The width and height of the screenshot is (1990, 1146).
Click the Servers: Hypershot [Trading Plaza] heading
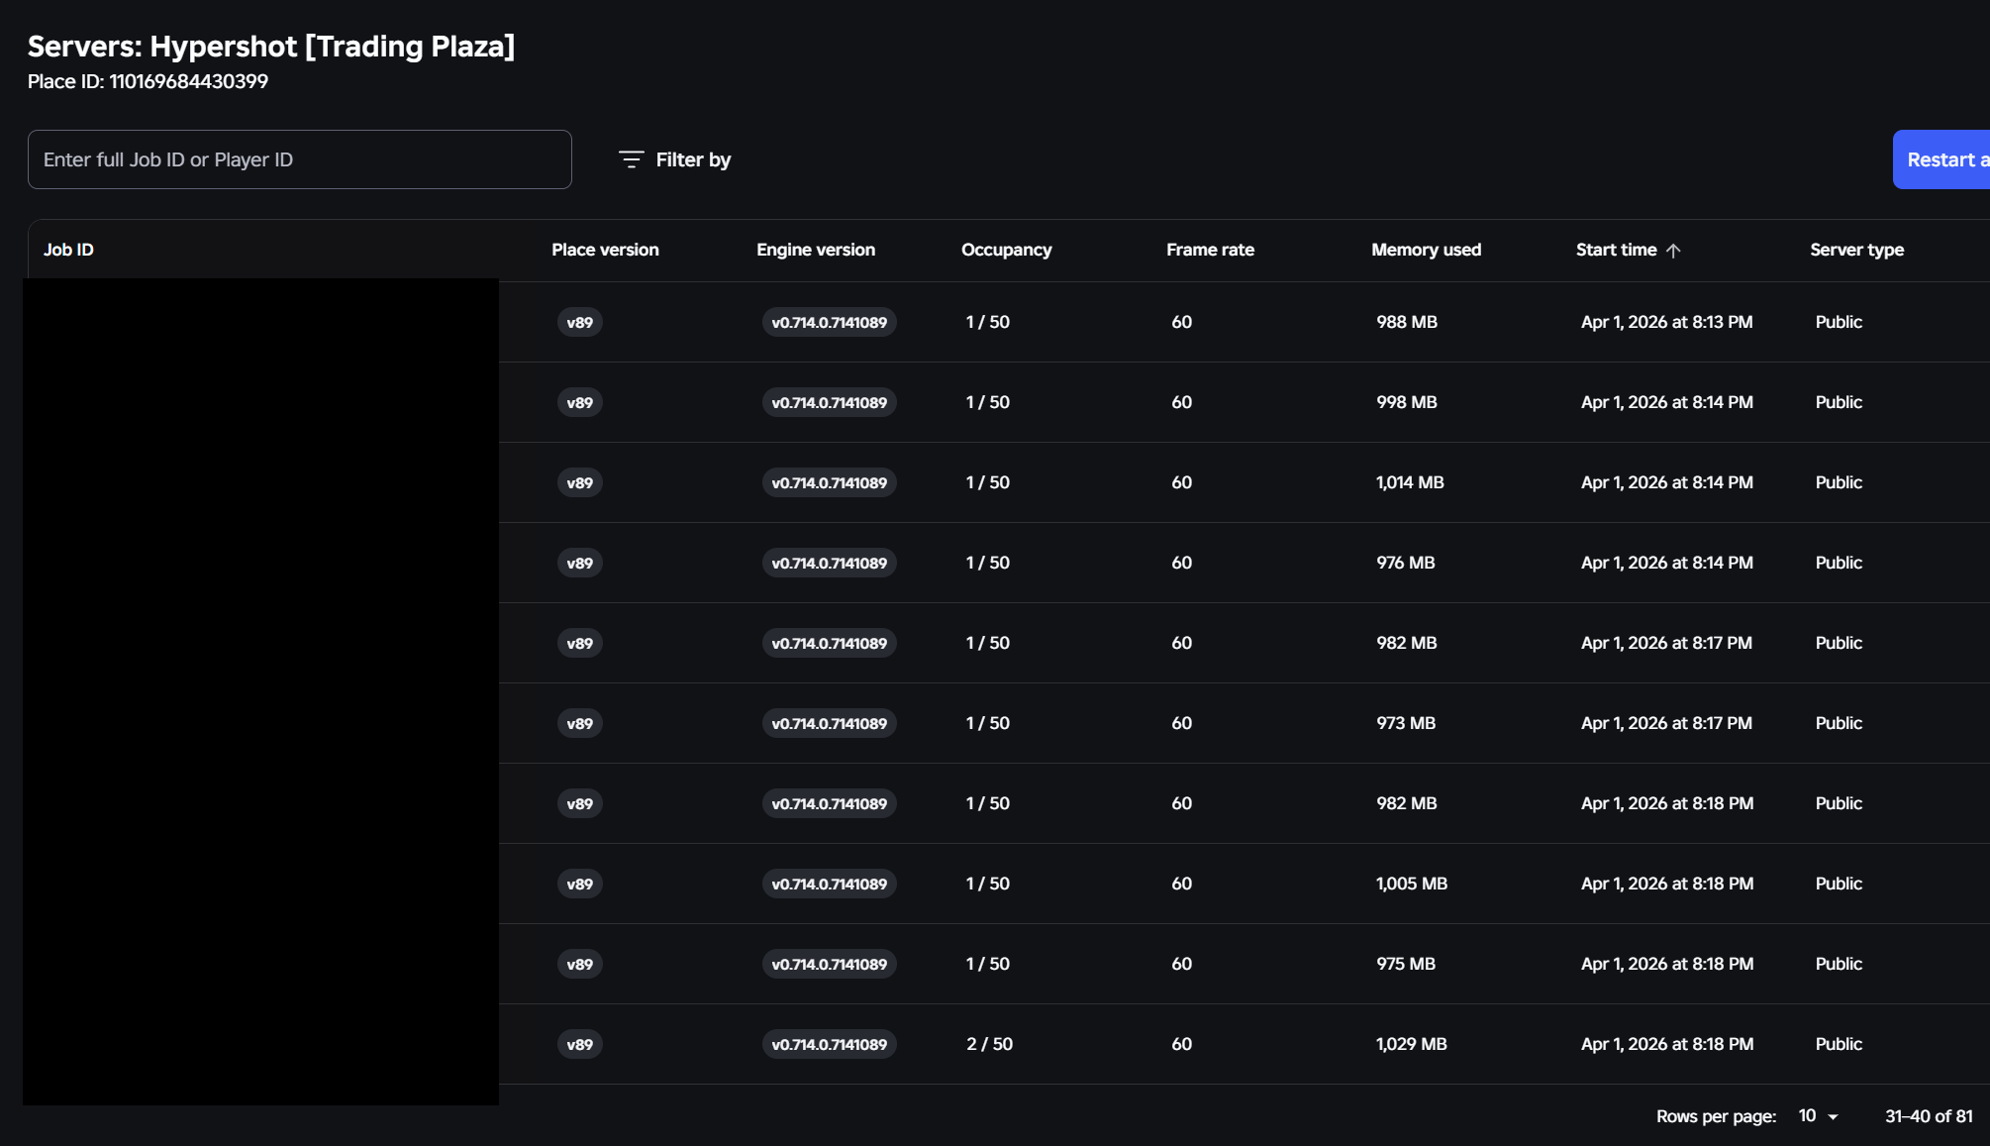point(271,46)
